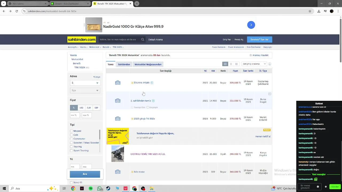Image resolution: width=342 pixels, height=192 pixels.
Task: Tick the Karşılaştır checkbox on hovered listing
Action: (x=148, y=107)
